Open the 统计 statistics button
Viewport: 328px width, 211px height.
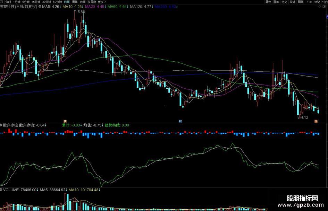(x=293, y=2)
